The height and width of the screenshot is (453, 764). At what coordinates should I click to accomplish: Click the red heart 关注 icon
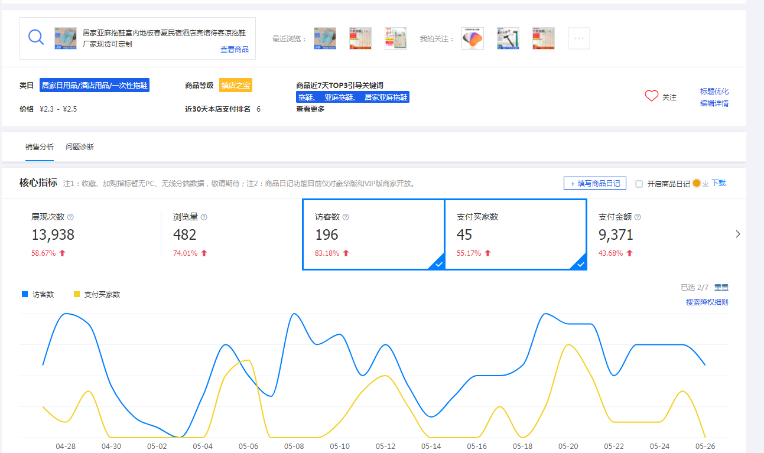651,96
